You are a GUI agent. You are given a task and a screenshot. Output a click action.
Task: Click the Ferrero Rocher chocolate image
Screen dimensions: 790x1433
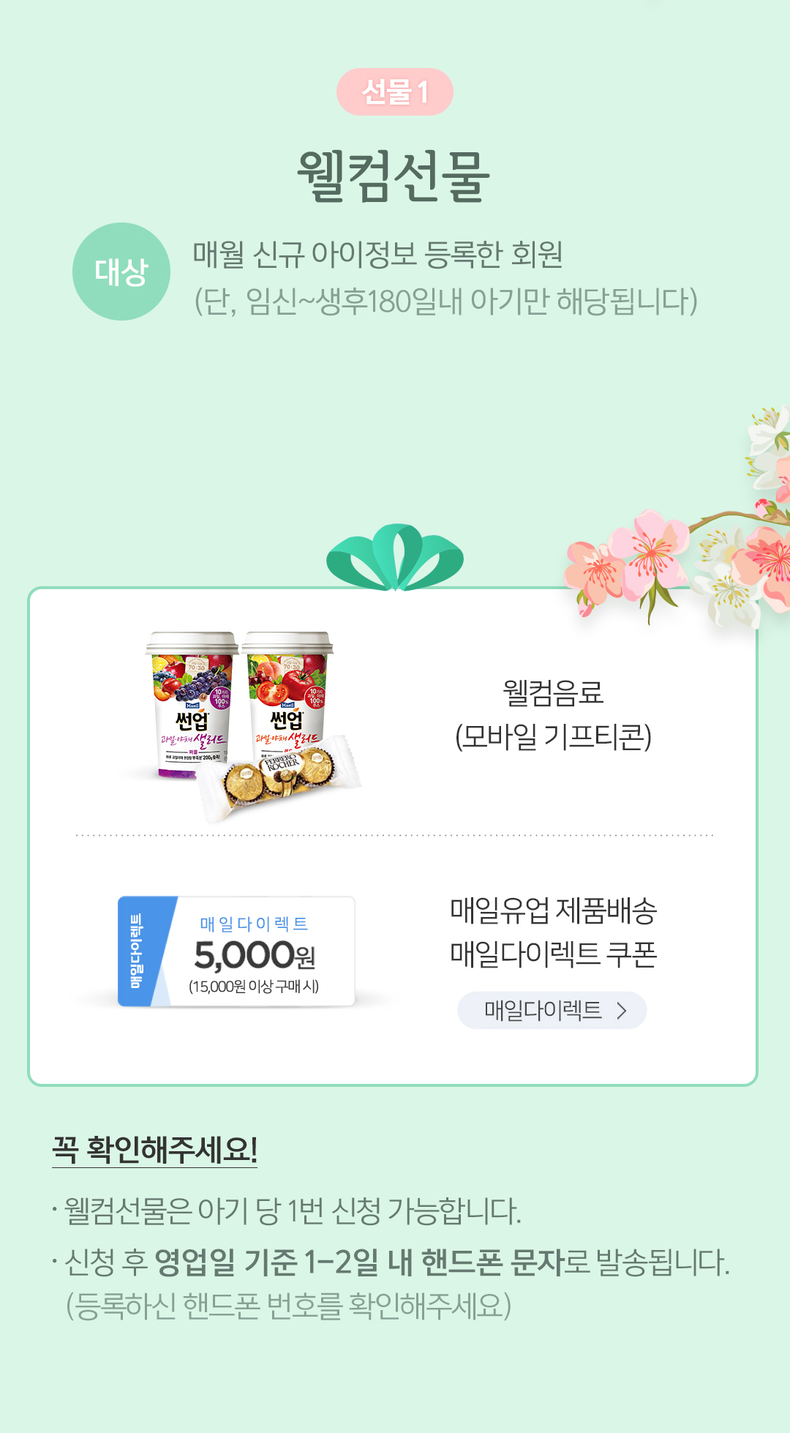pos(279,779)
